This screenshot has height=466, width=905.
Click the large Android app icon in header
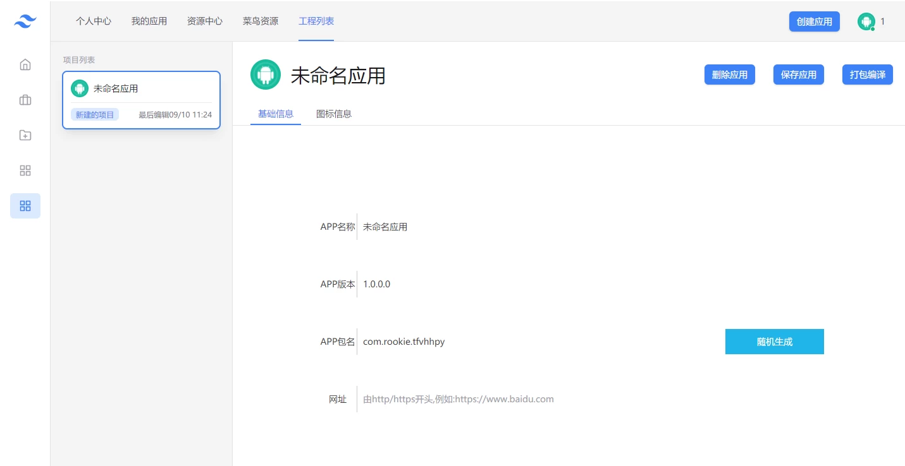coord(266,75)
